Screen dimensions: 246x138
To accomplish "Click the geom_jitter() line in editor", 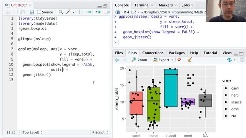I will [x=37, y=75].
